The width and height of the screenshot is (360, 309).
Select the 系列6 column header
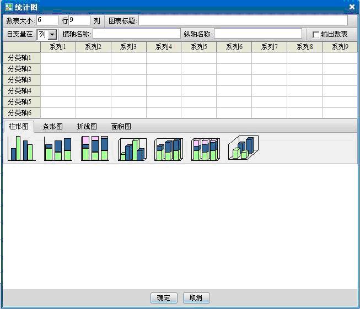(x=234, y=47)
